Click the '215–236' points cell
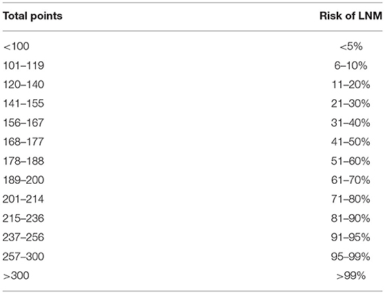Image resolution: width=385 pixels, height=294 pixels. pyautogui.click(x=23, y=218)
